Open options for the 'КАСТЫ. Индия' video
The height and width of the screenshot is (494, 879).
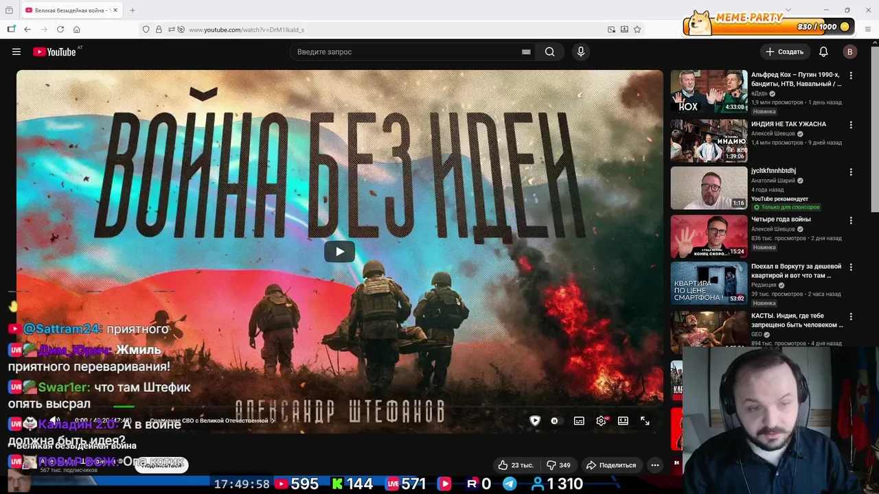[851, 316]
